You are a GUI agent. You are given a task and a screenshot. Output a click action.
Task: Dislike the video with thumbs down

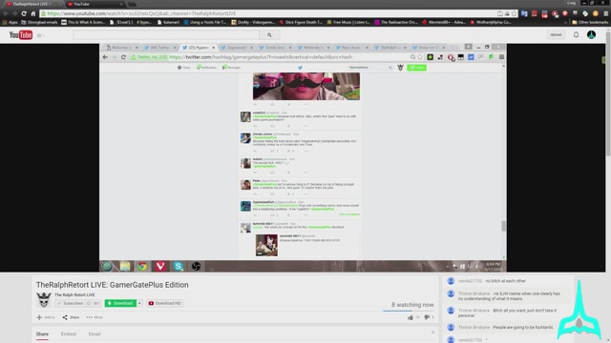427,317
